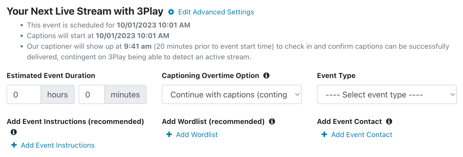
Task: Click the Add Event Instructions link
Action: point(58,145)
